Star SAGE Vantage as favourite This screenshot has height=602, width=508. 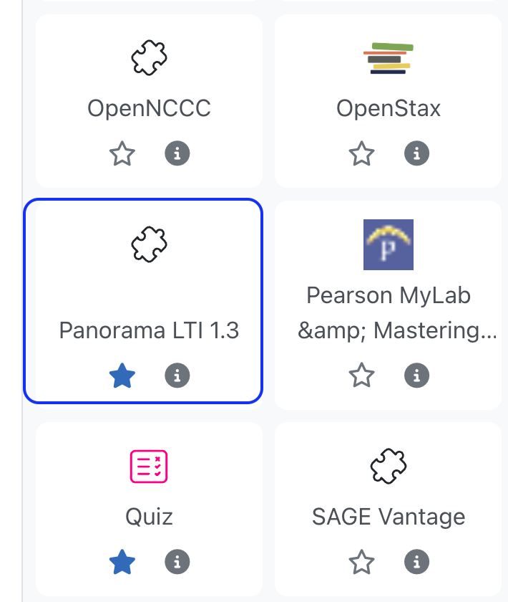click(x=361, y=562)
